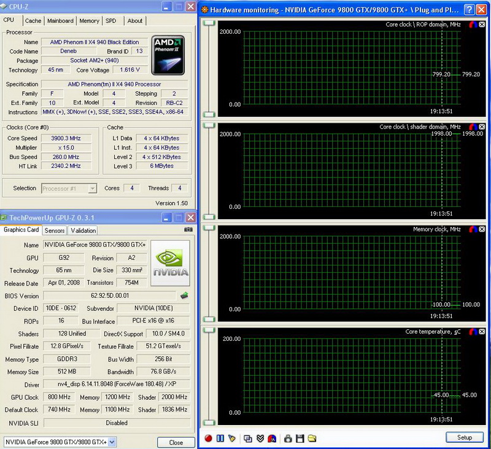
Task: Click the Setup button in Hardware monitoring
Action: point(465,437)
